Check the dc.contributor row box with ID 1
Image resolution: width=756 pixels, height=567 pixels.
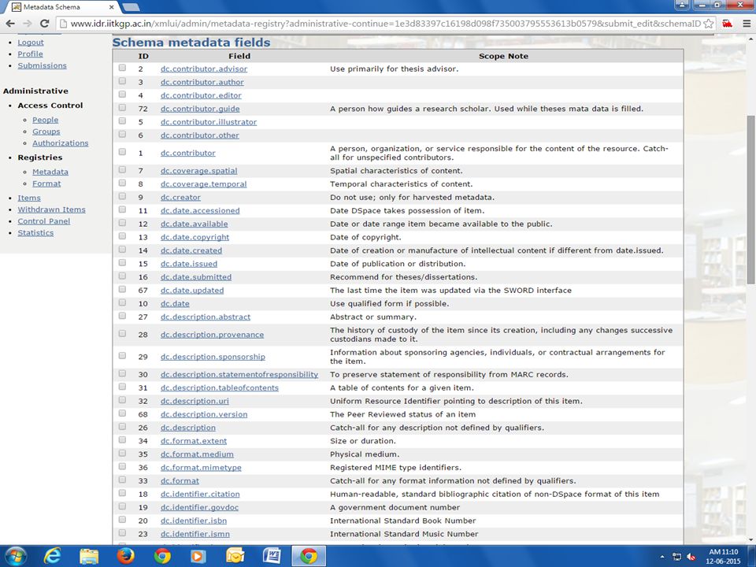point(123,152)
